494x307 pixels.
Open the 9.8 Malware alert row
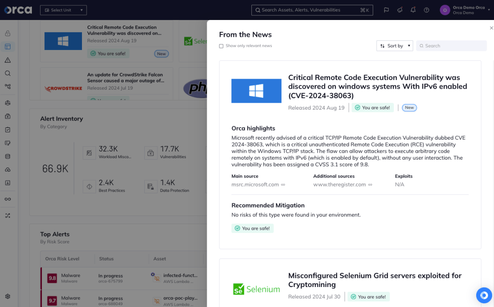pos(124,278)
